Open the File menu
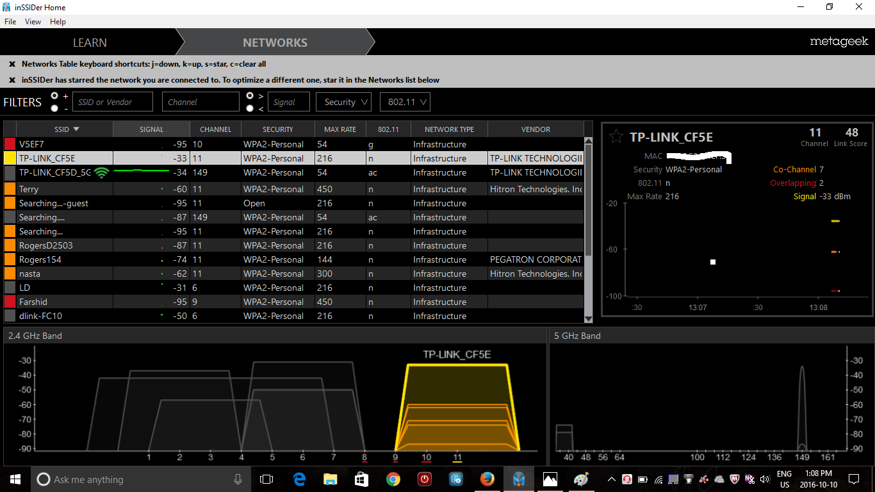875x492 pixels. tap(10, 21)
